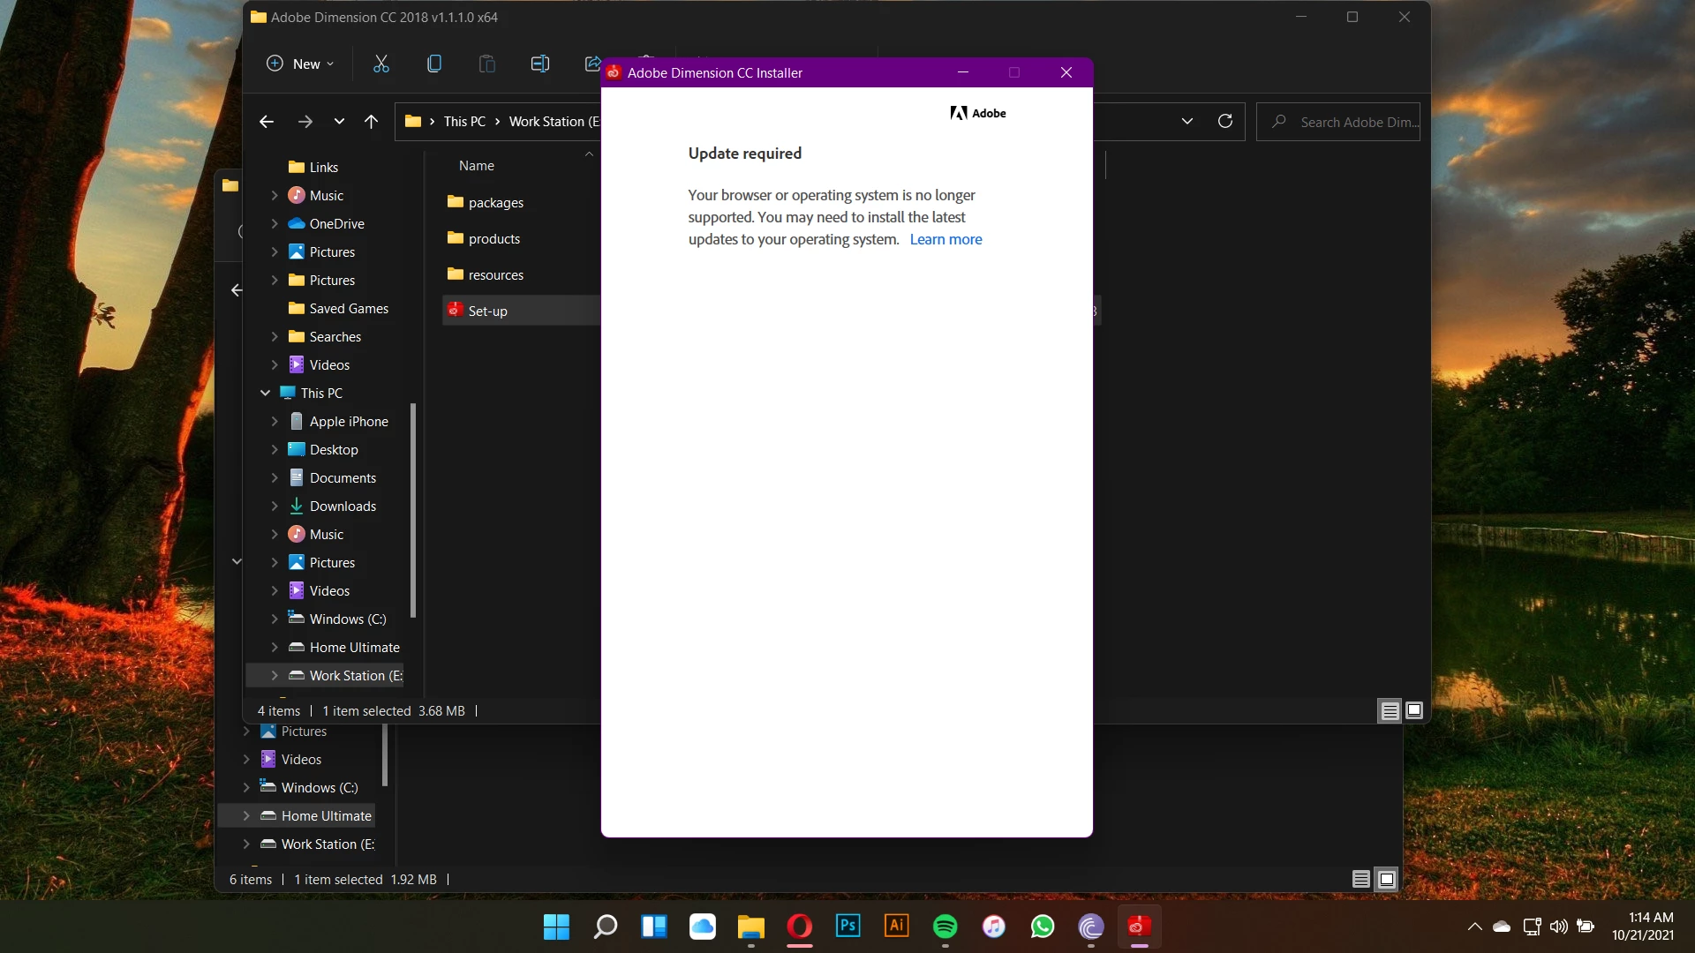The height and width of the screenshot is (953, 1695).
Task: Select the packages folder
Action: (495, 203)
